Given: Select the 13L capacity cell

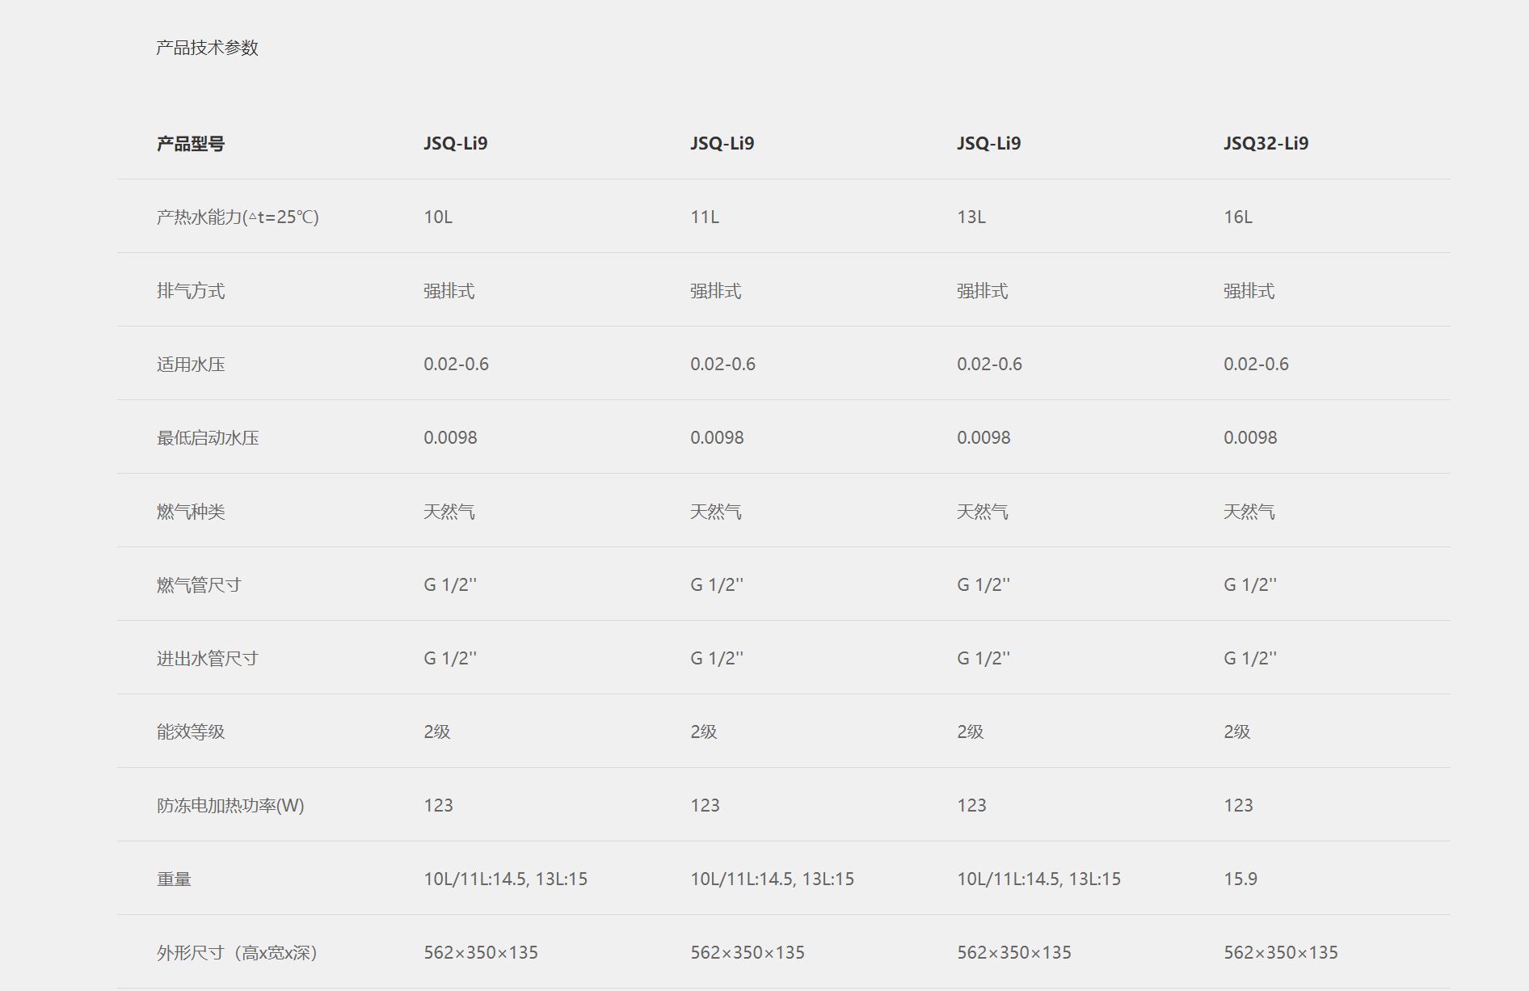Looking at the screenshot, I should coord(971,217).
